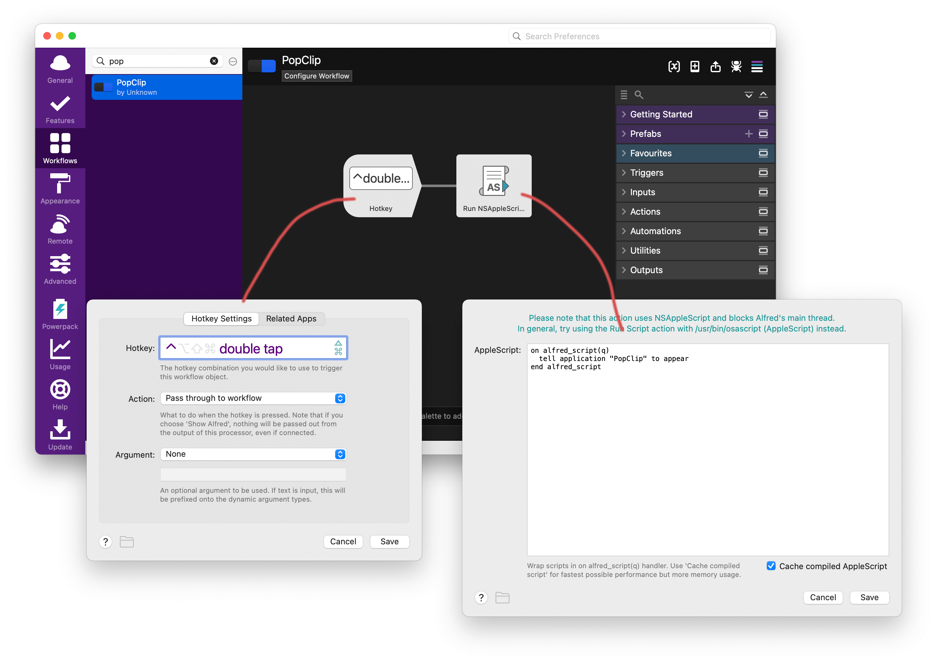This screenshot has height=657, width=930.
Task: Switch to Related Apps tab
Action: pos(291,319)
